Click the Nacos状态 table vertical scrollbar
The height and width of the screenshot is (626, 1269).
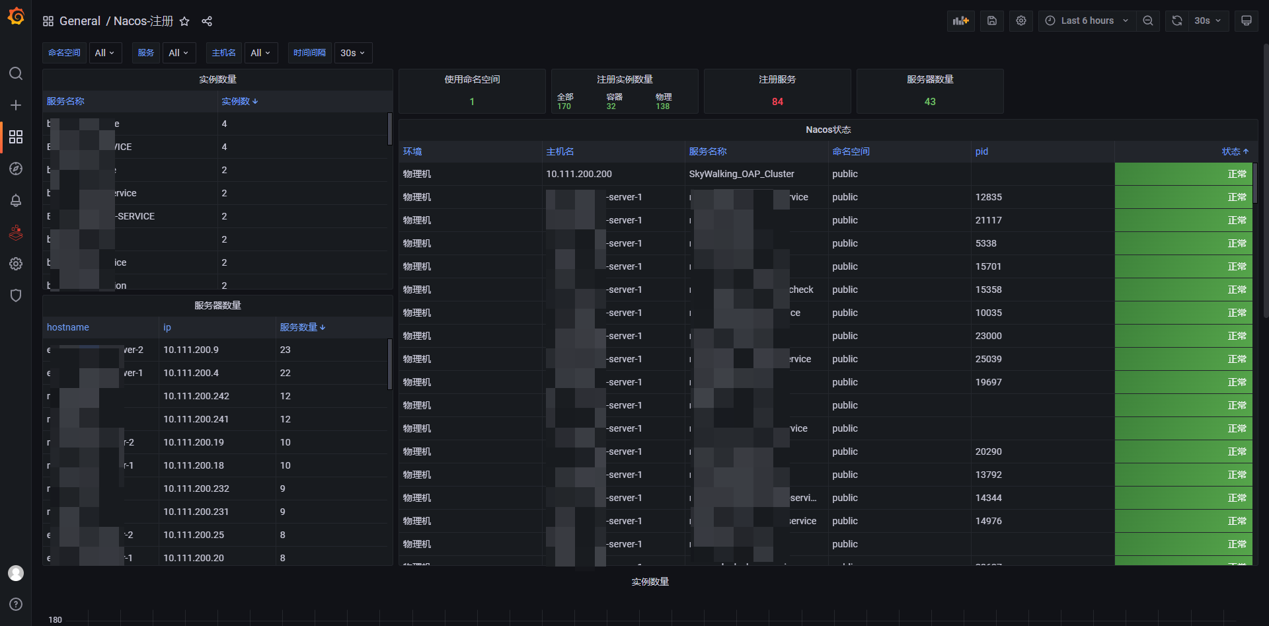pos(1254,183)
